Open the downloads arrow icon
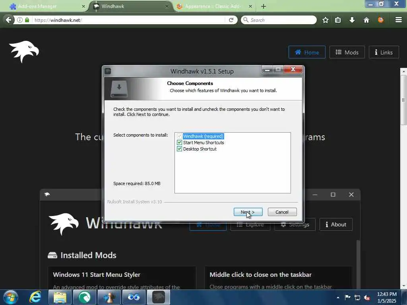This screenshot has height=305, width=407. click(x=352, y=20)
